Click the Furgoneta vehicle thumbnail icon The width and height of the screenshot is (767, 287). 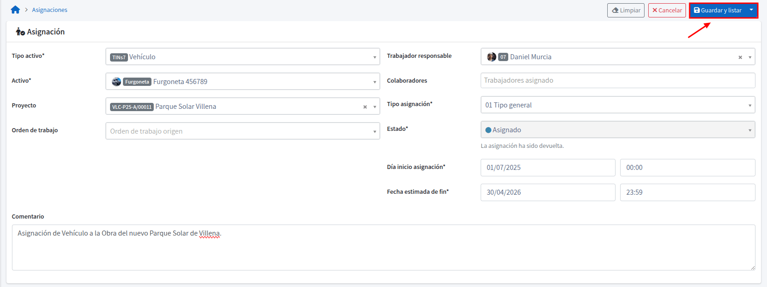(x=116, y=82)
